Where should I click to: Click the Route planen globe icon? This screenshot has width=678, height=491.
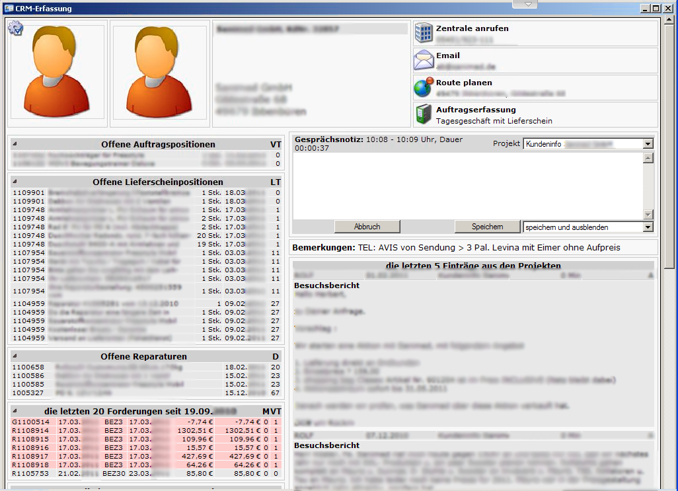424,87
